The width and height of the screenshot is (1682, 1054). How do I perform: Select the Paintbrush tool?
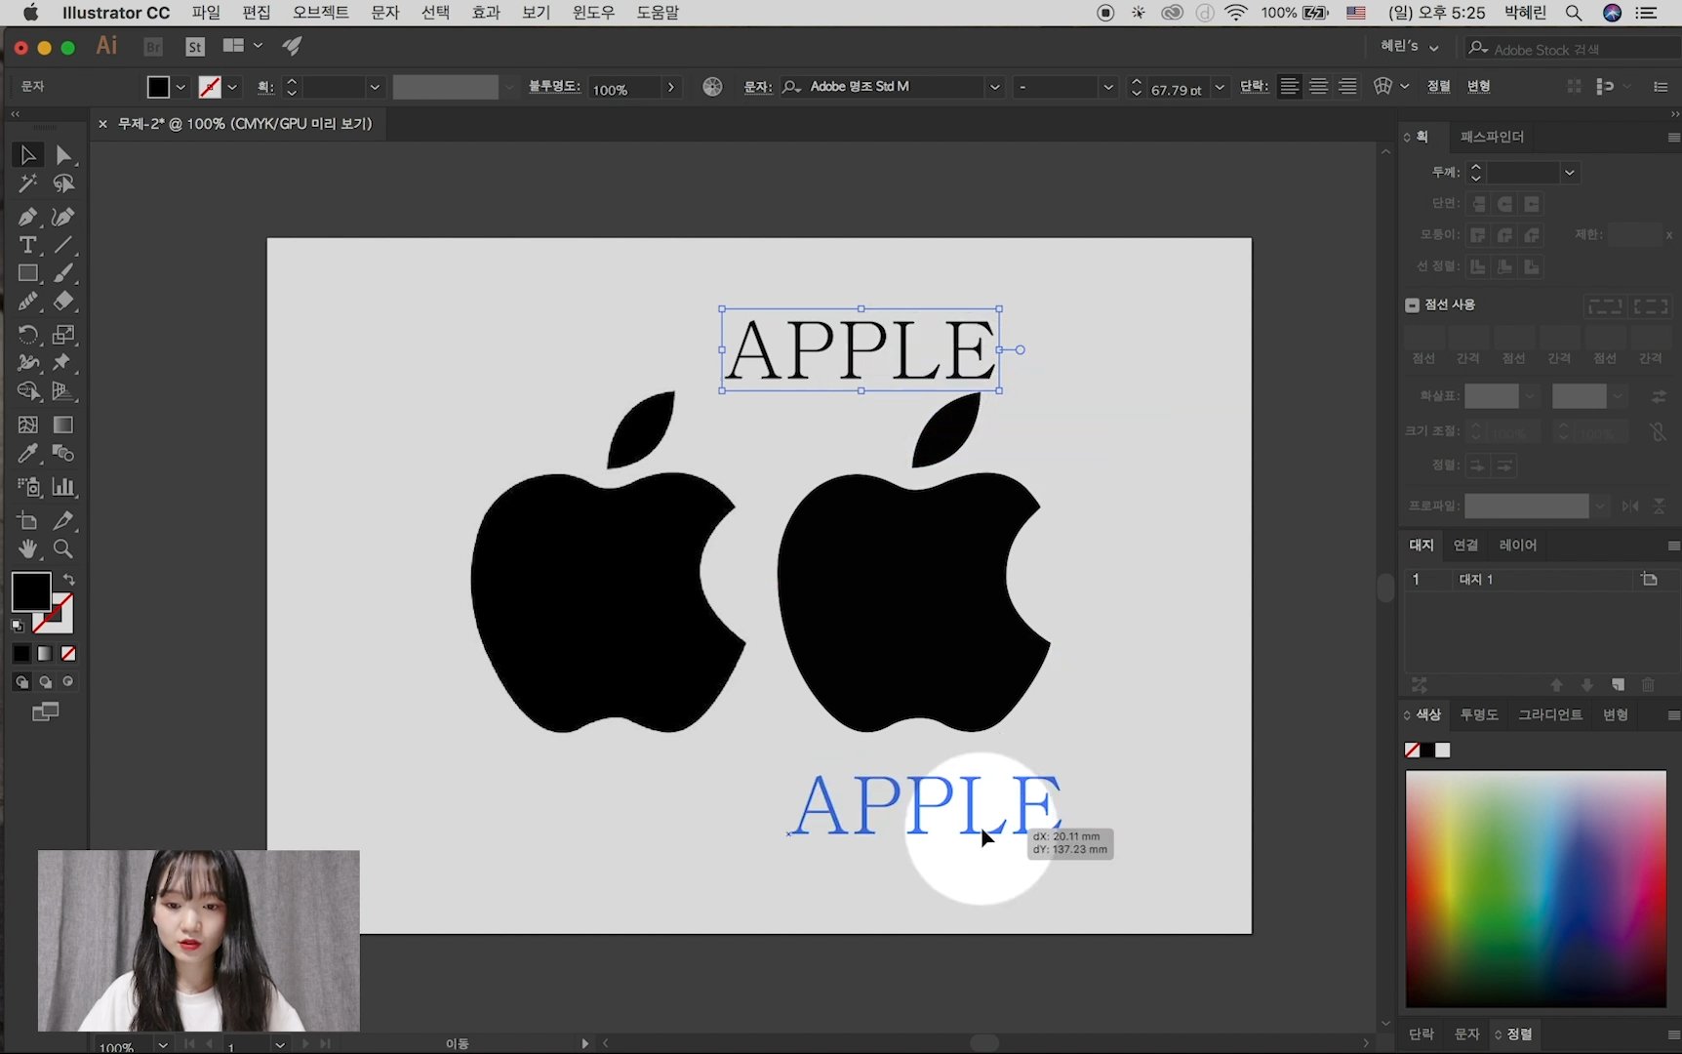63,273
